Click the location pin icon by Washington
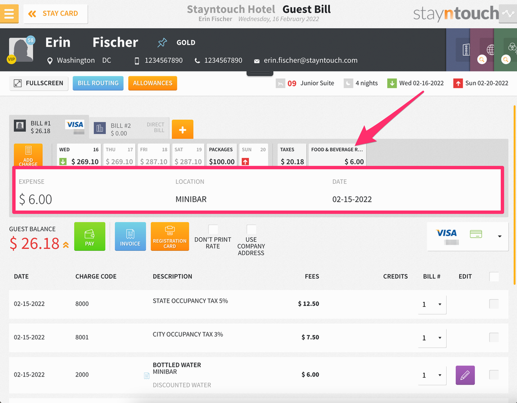The image size is (517, 403). [50, 61]
